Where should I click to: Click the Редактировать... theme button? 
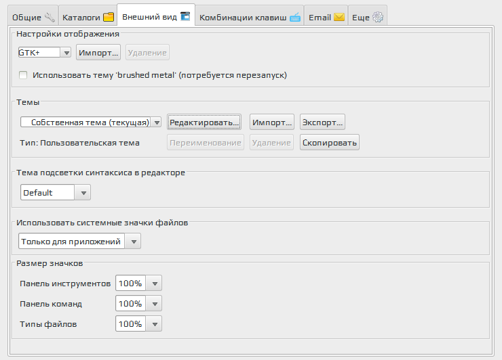[x=204, y=122]
